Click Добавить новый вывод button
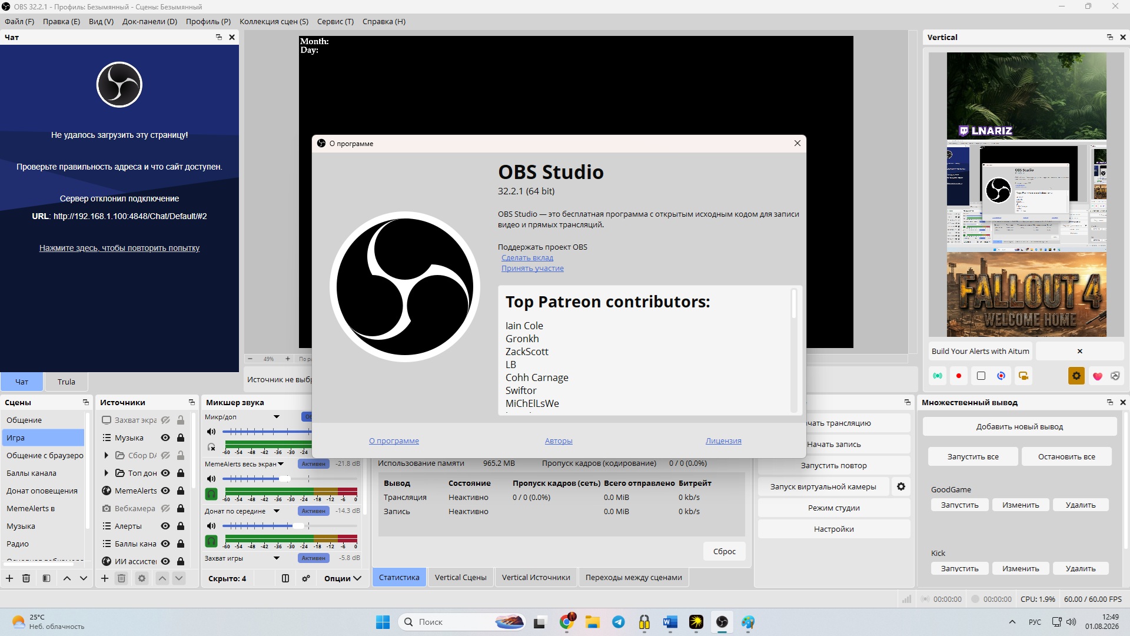 (1019, 426)
